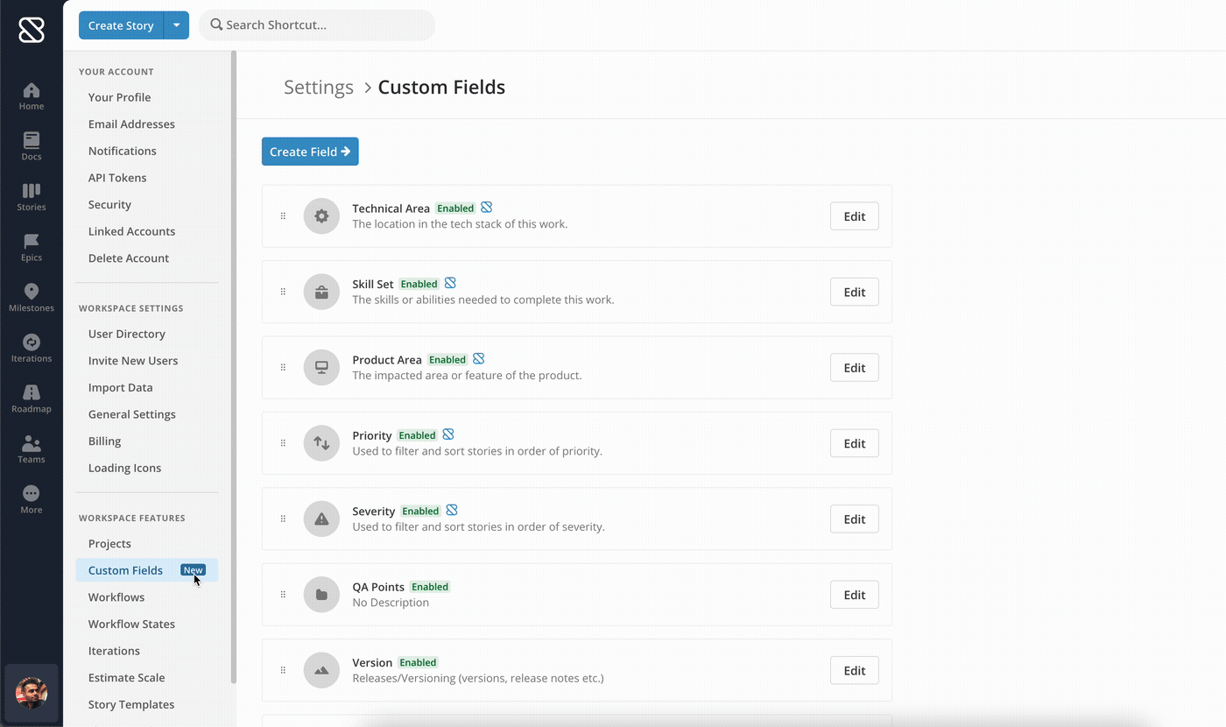1226x727 pixels.
Task: Open the Workflows settings page
Action: tap(116, 597)
